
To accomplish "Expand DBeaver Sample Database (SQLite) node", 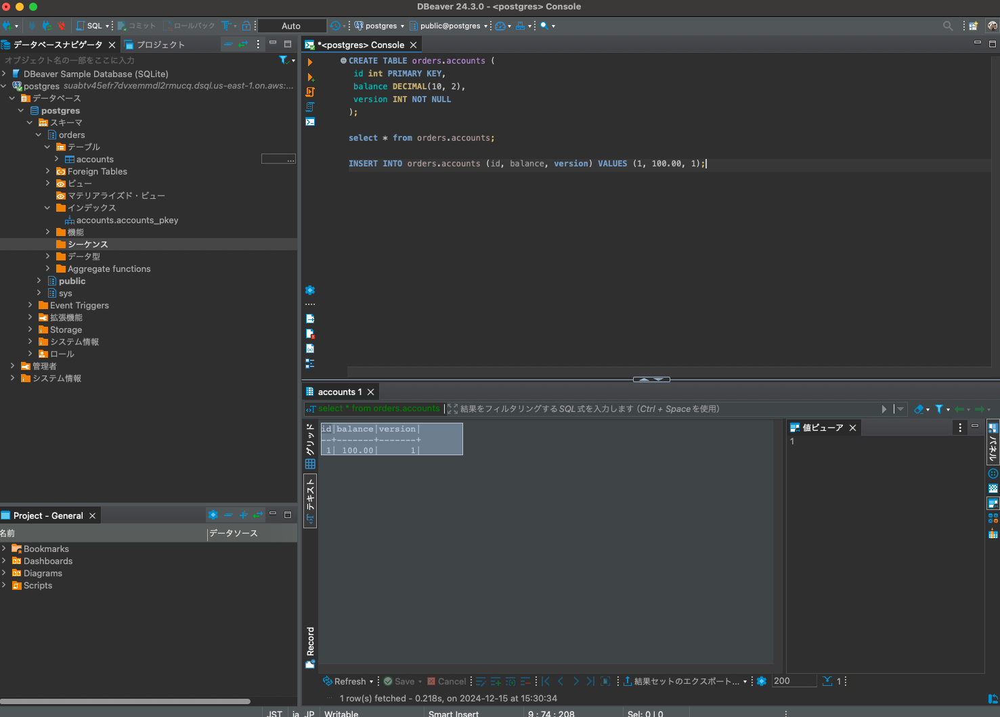I will (4, 74).
